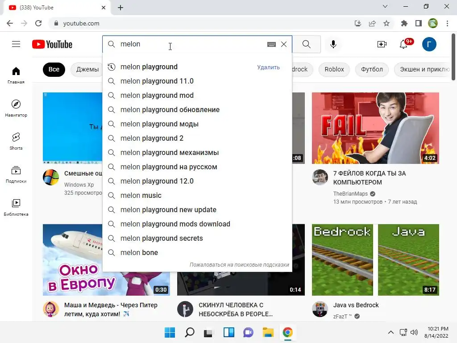Open Windows Start button on taskbar
The width and height of the screenshot is (457, 343).
[170, 332]
